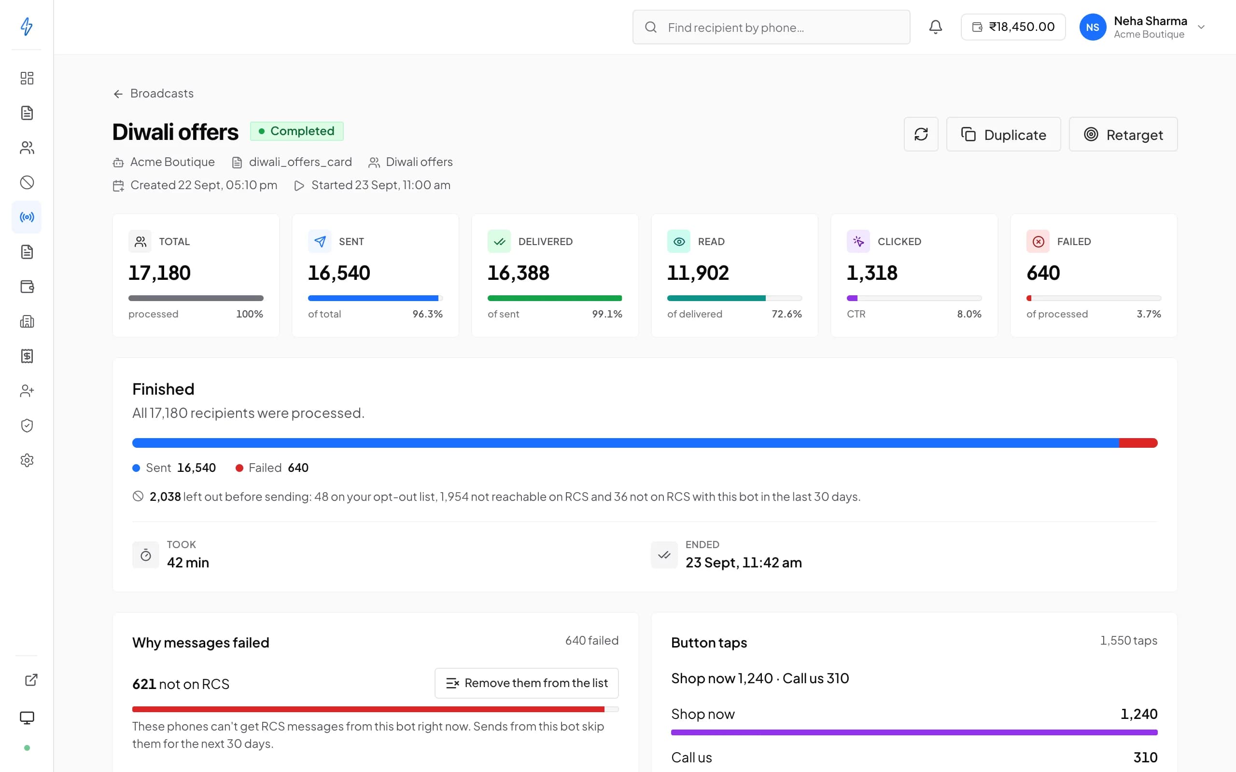Open the building icon in sidebar
The image size is (1236, 772).
tap(27, 321)
